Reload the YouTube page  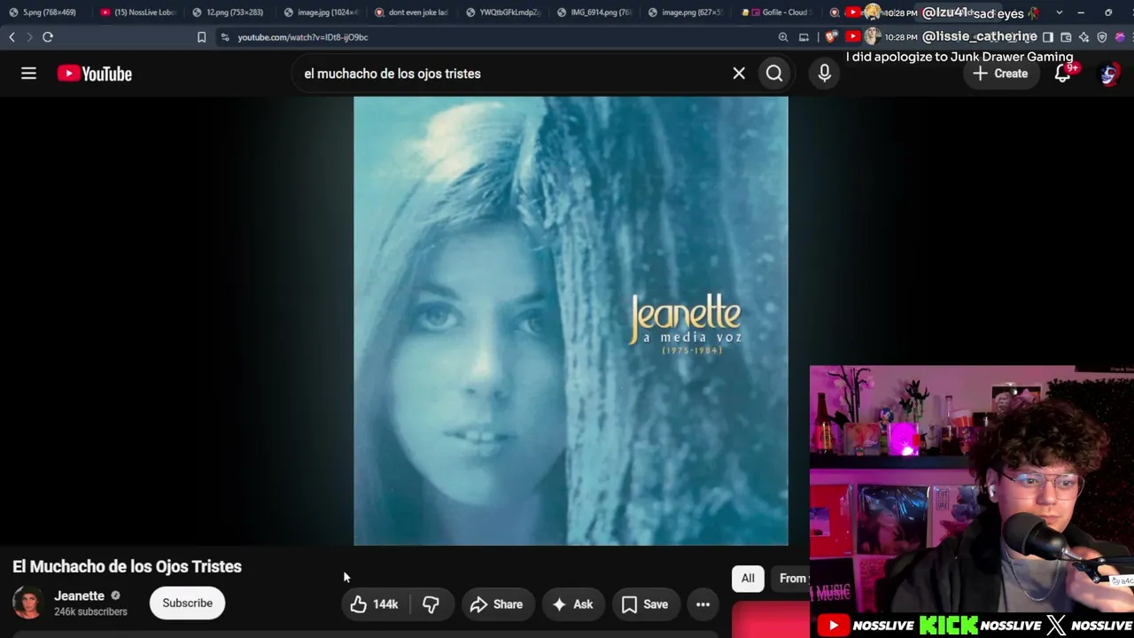48,37
